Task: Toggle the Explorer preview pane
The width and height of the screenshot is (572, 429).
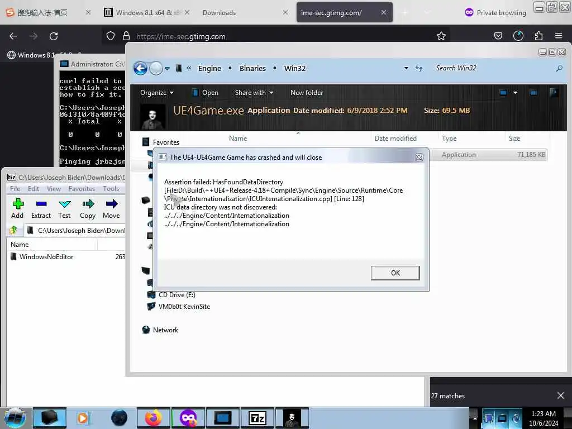Action: [533, 93]
